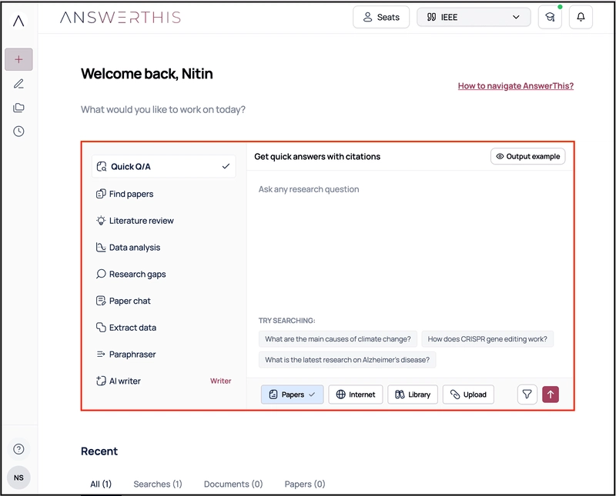Screen dimensions: 616x496
Task: Switch to the Searches (1) tab
Action: pyautogui.click(x=157, y=484)
